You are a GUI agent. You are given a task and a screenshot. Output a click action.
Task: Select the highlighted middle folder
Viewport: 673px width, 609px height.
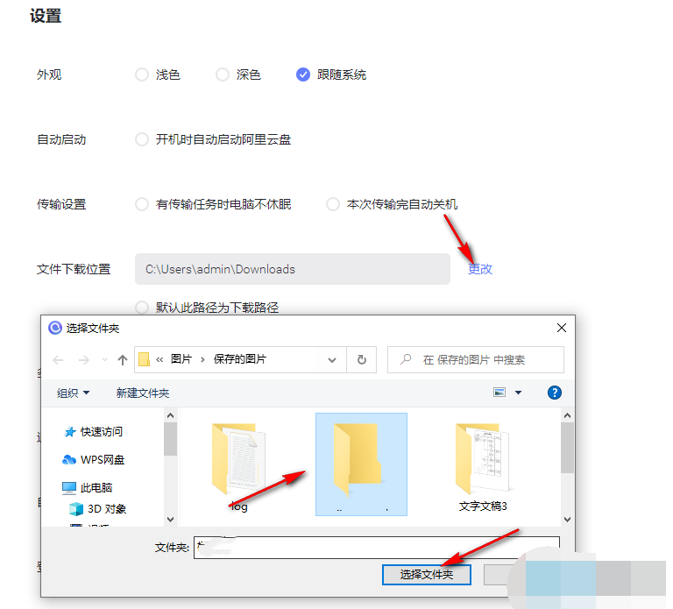click(361, 464)
